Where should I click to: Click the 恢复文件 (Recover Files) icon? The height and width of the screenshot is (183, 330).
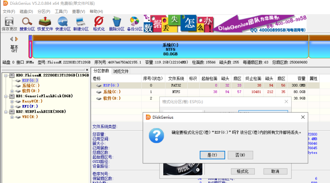click(x=45, y=23)
